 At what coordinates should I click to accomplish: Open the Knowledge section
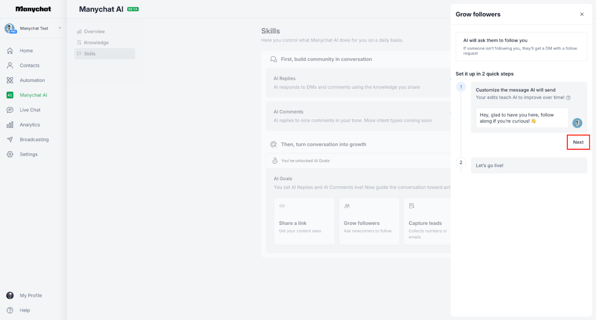pos(97,42)
